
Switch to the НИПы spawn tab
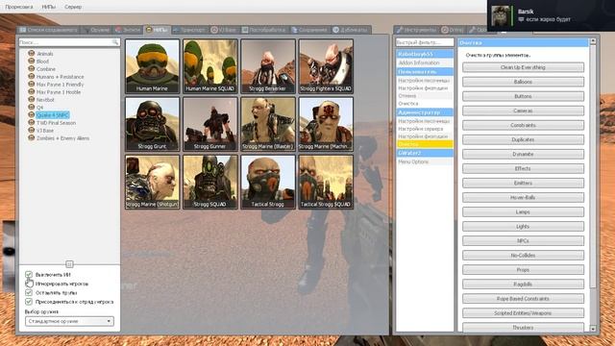coord(157,30)
